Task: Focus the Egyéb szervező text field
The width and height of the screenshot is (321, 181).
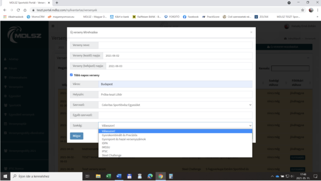Action: (x=175, y=115)
